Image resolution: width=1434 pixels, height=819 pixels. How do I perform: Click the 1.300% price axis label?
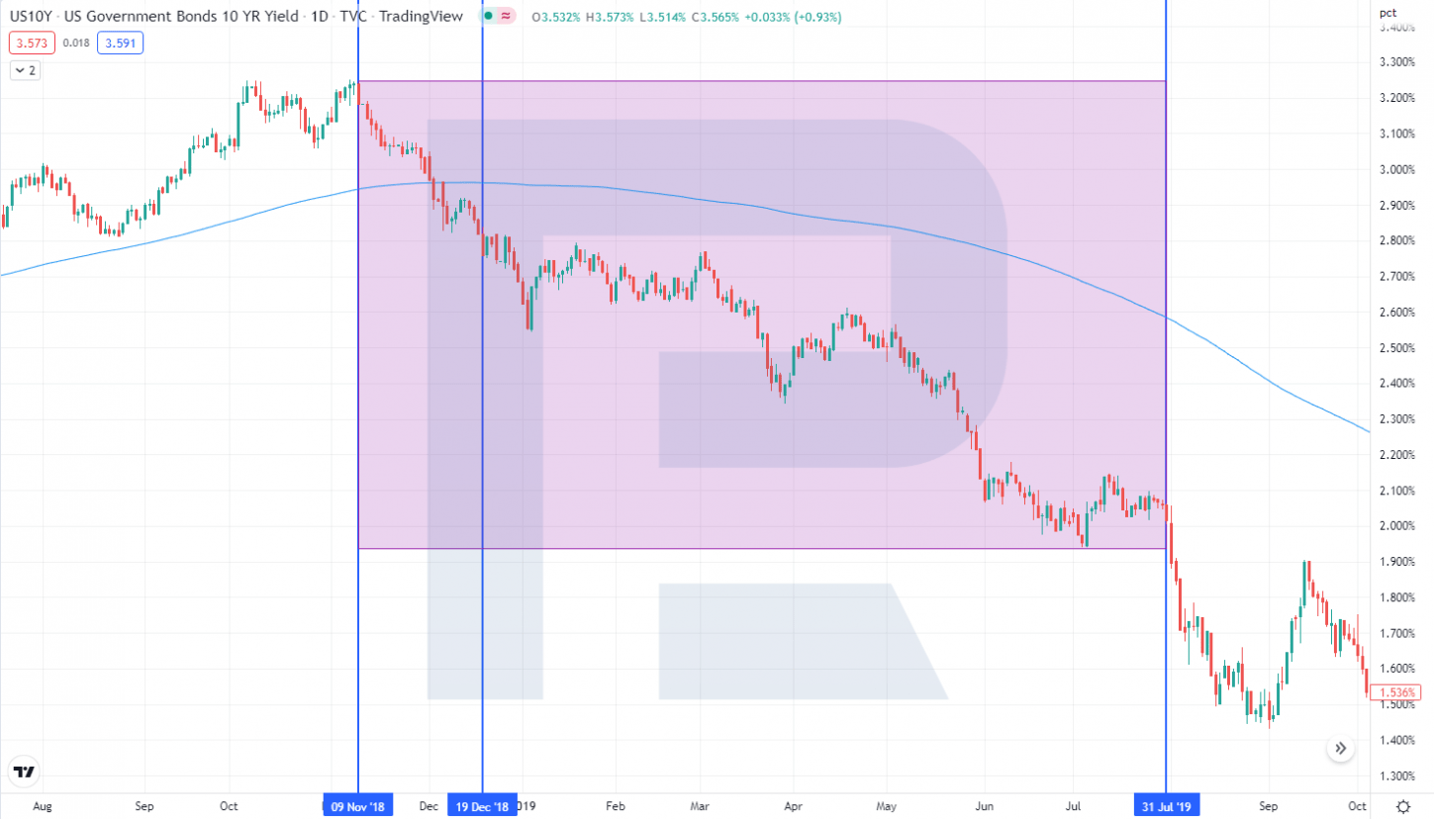pyautogui.click(x=1397, y=774)
